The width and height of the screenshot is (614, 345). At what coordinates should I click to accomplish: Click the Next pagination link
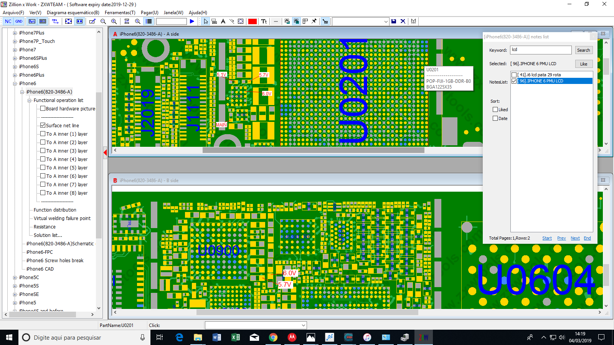[x=575, y=238]
